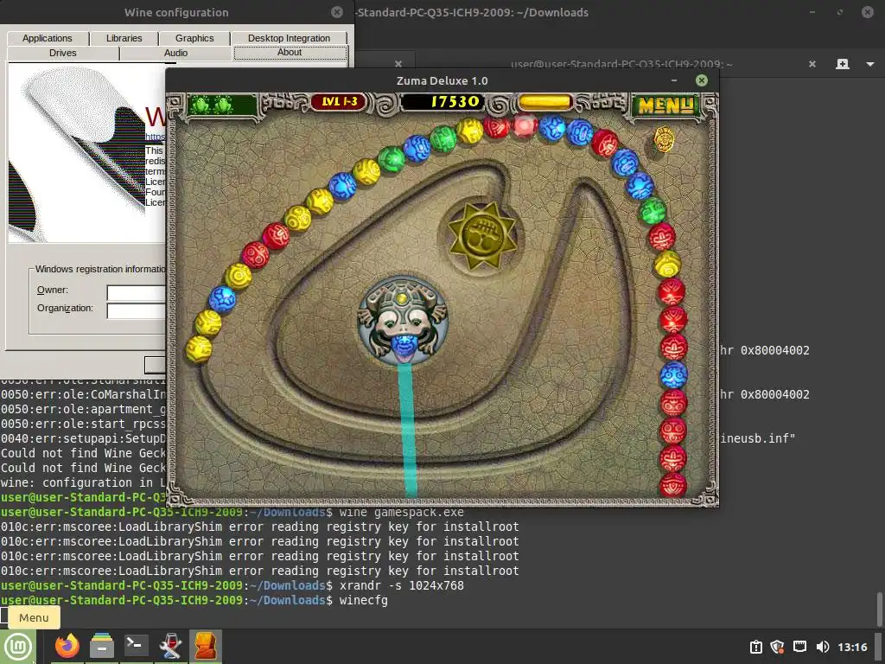Screen dimensions: 885x664
Task: Click the blue ball in frog's mouth
Action: tap(403, 346)
